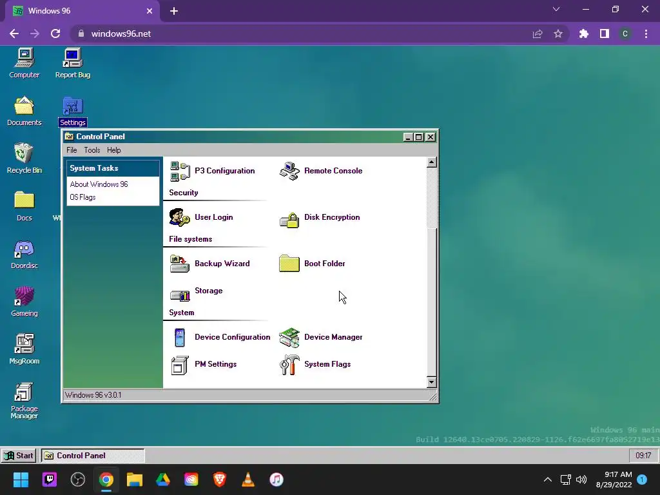Viewport: 660px width, 495px height.
Task: Go back in the browser
Action: (x=14, y=34)
